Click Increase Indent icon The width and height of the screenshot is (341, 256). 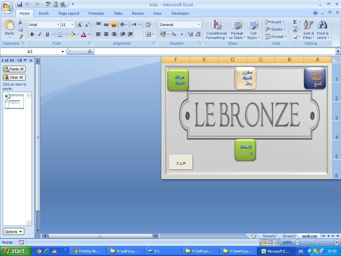[130, 34]
